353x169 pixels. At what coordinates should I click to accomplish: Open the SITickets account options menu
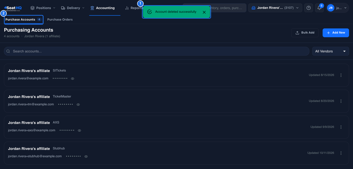[341, 75]
